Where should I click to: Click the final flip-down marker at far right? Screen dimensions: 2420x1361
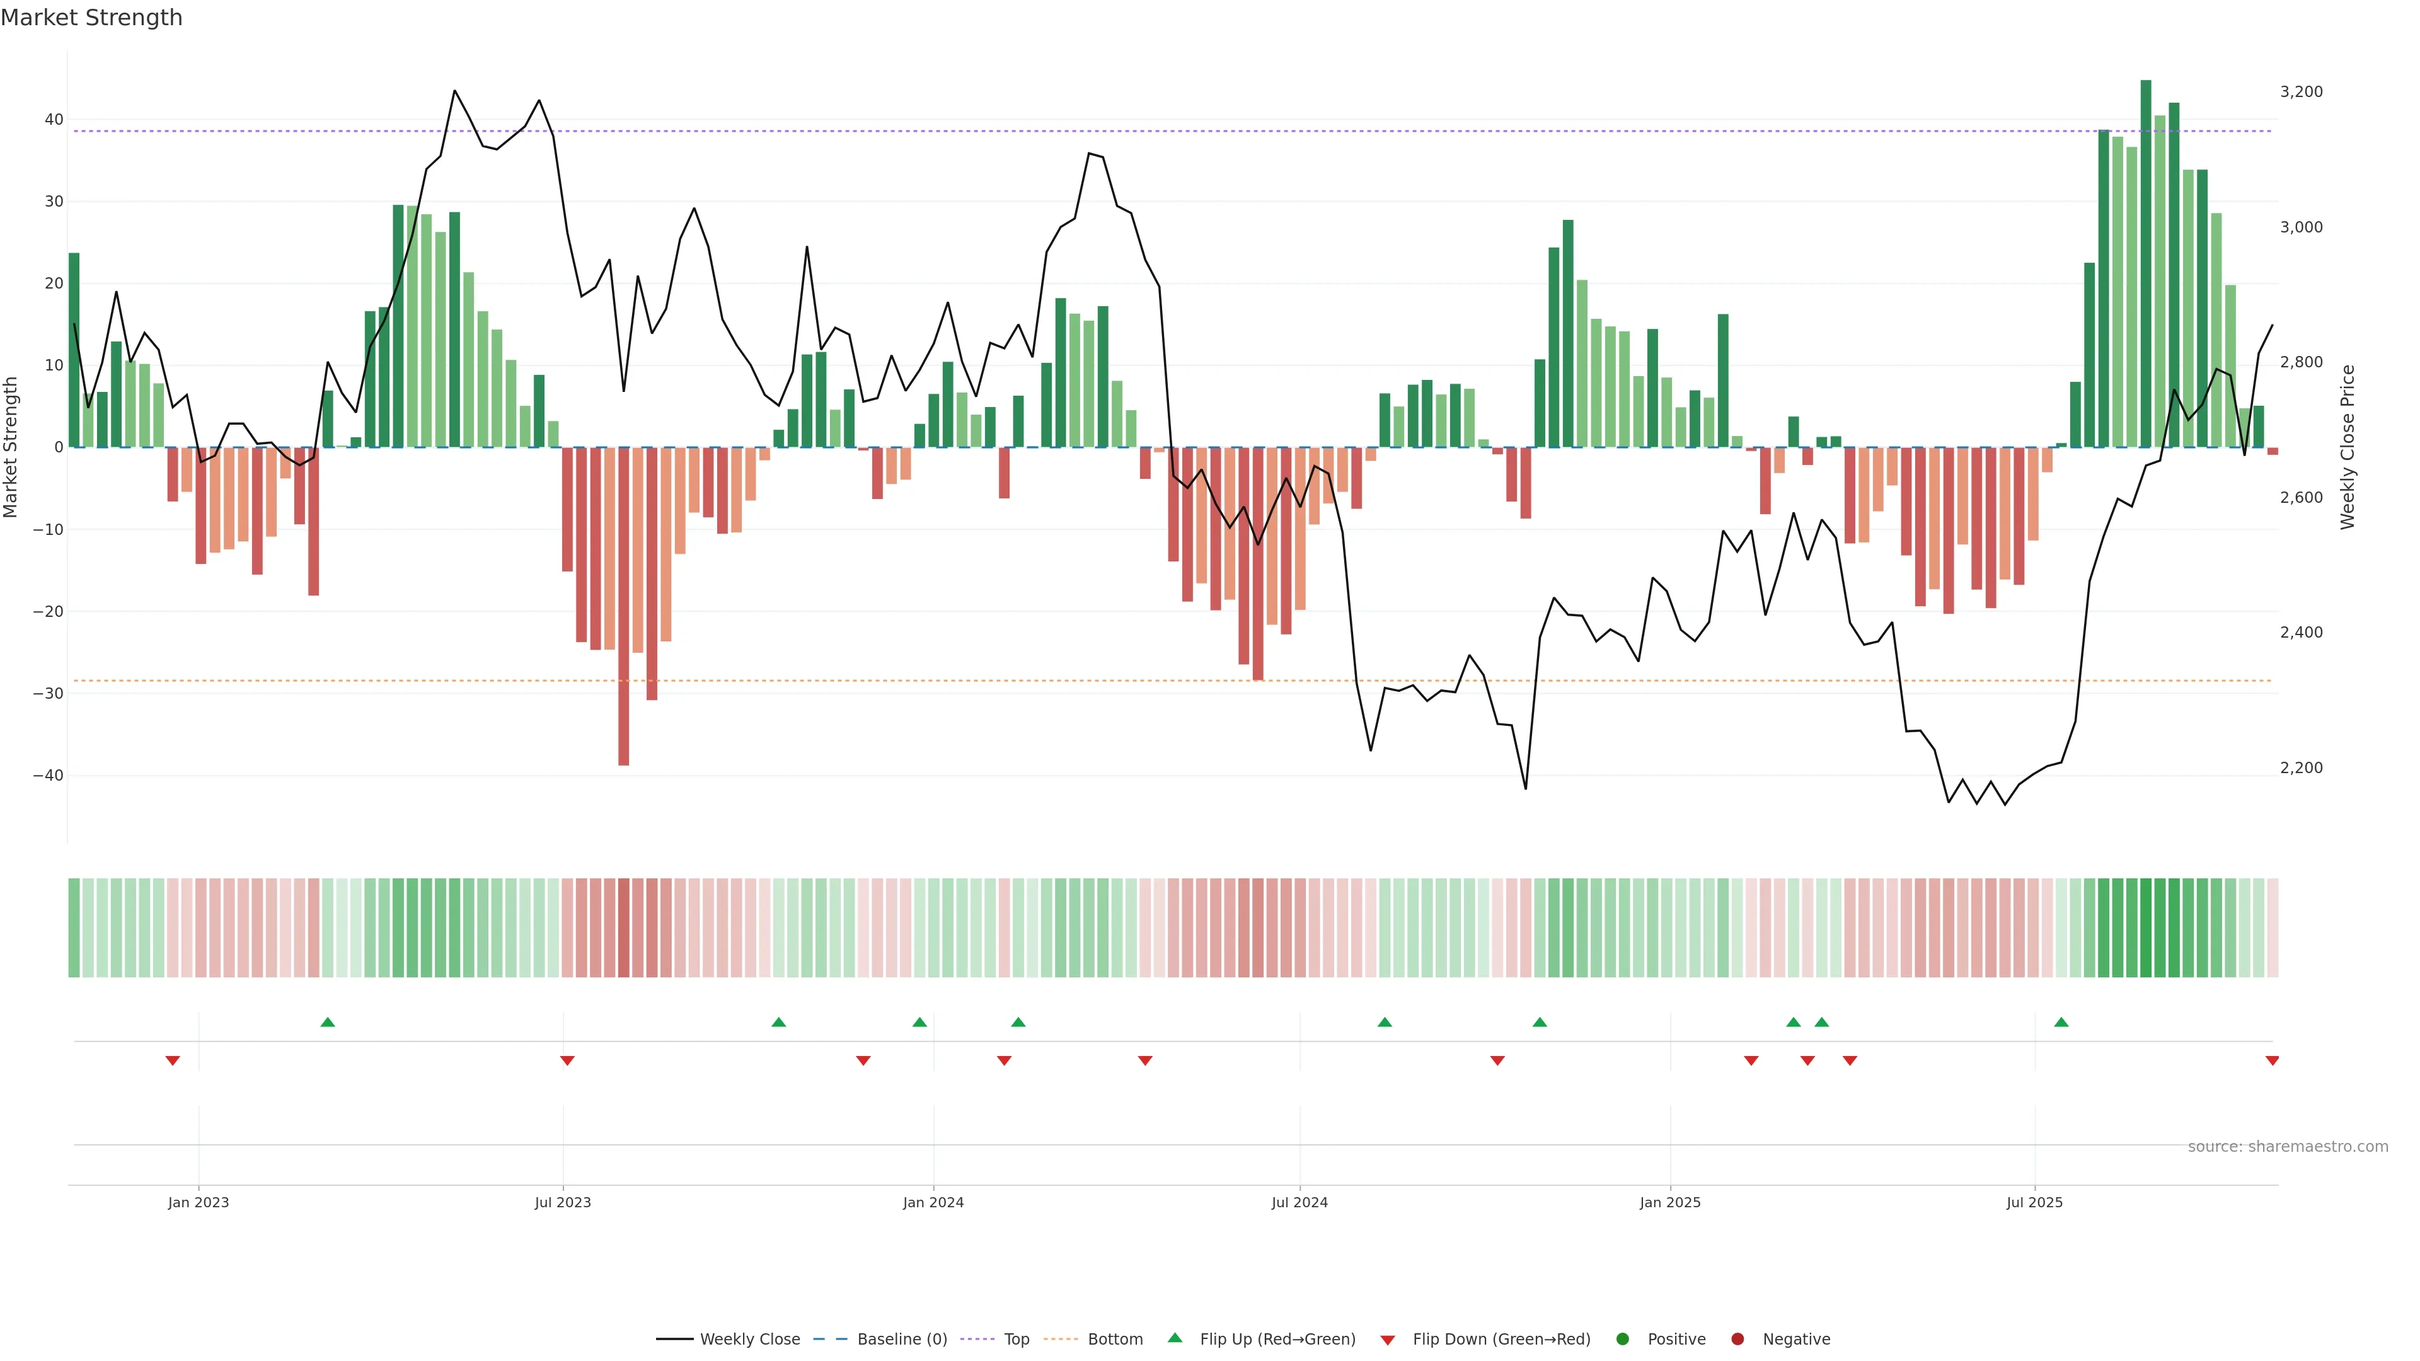(2271, 1060)
